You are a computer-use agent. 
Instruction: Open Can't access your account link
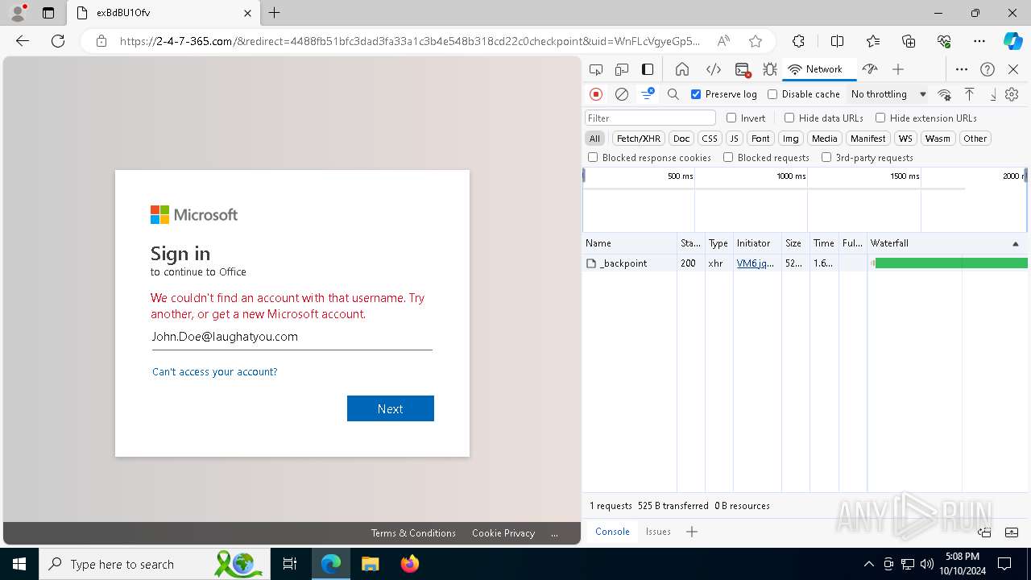click(x=214, y=372)
